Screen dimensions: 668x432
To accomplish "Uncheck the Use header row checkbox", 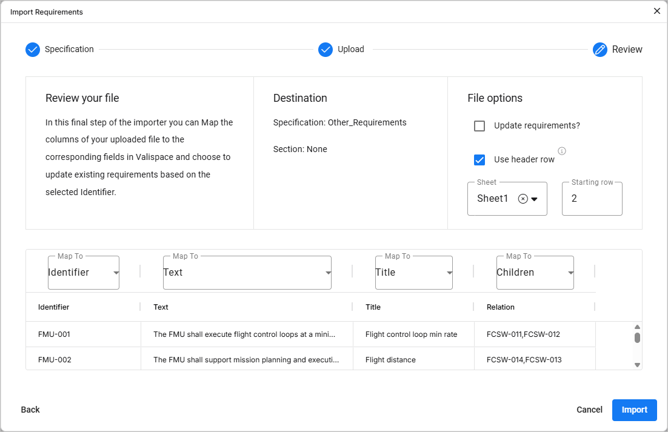I will tap(479, 160).
